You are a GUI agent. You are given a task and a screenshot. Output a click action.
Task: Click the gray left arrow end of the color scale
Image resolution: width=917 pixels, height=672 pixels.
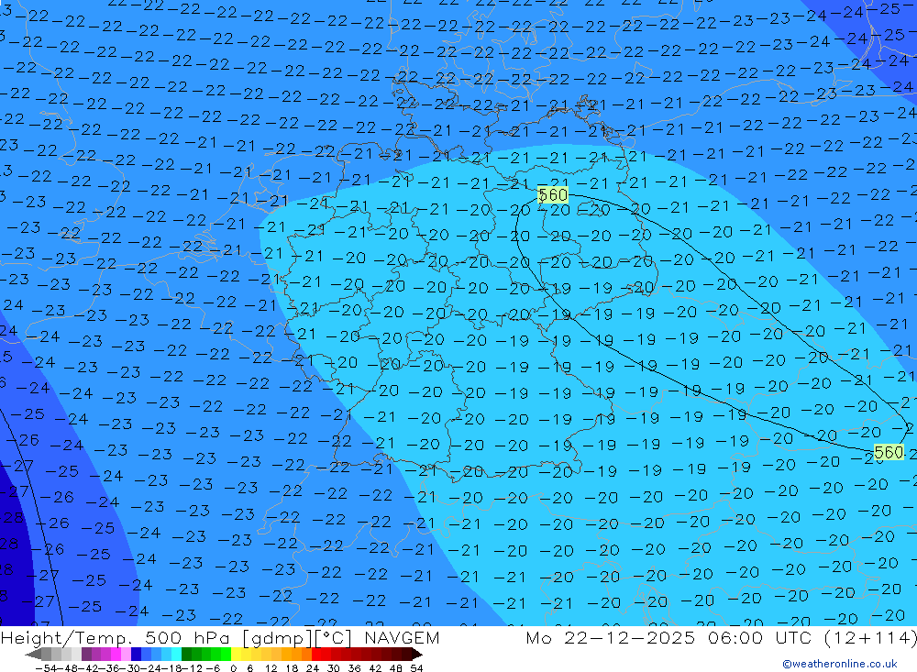pos(33,654)
